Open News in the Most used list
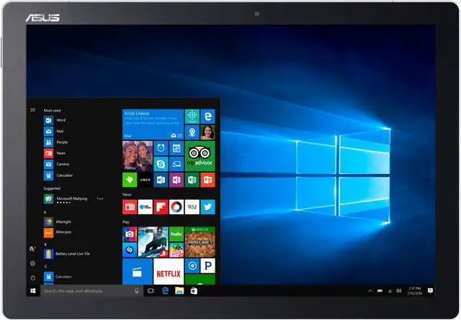461x320 pixels. pyautogui.click(x=55, y=153)
